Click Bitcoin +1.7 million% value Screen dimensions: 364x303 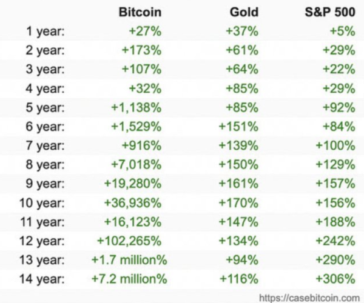(129, 259)
